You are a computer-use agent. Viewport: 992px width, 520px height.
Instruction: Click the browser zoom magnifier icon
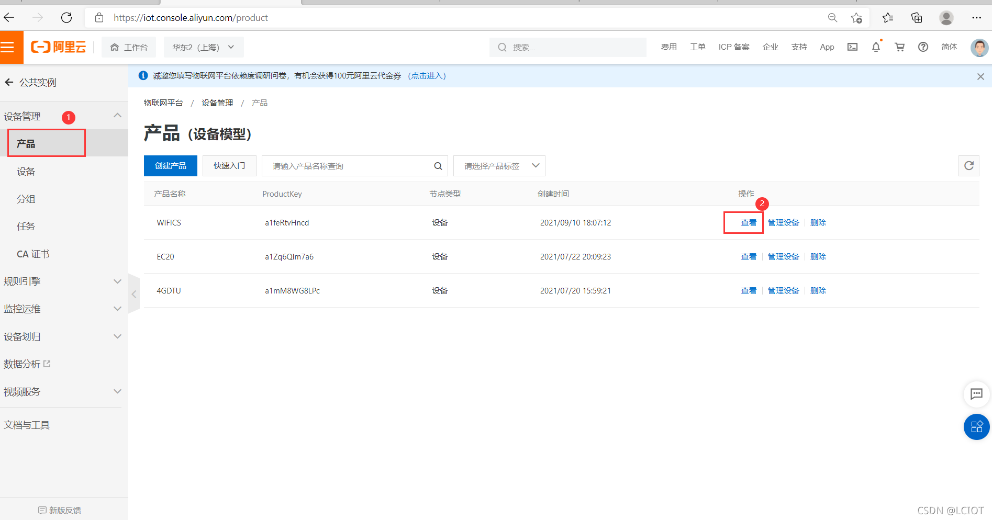(832, 18)
